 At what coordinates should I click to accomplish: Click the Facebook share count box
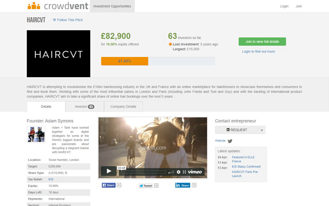[119, 185]
